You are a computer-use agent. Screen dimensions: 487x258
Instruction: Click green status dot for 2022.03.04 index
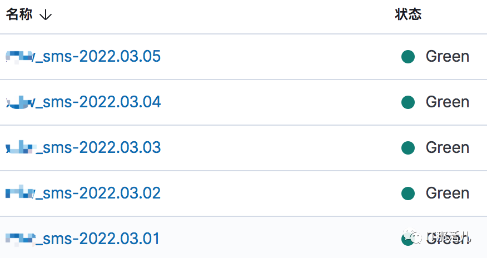click(x=408, y=102)
